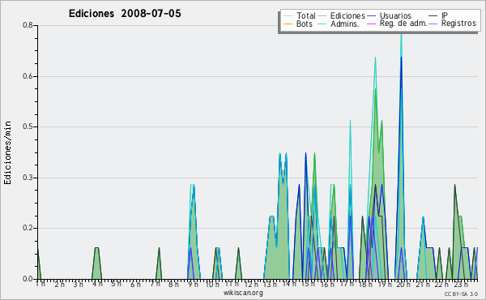
Task: Click the 0.3 y-axis value
Action: pyautogui.click(x=28, y=178)
